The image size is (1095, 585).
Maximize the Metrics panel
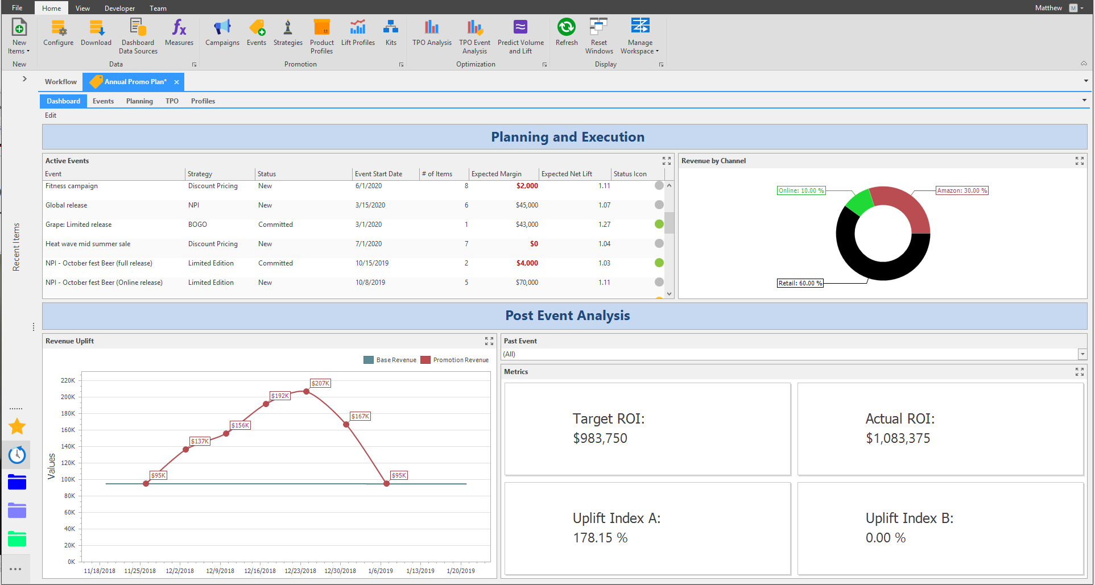coord(1080,372)
